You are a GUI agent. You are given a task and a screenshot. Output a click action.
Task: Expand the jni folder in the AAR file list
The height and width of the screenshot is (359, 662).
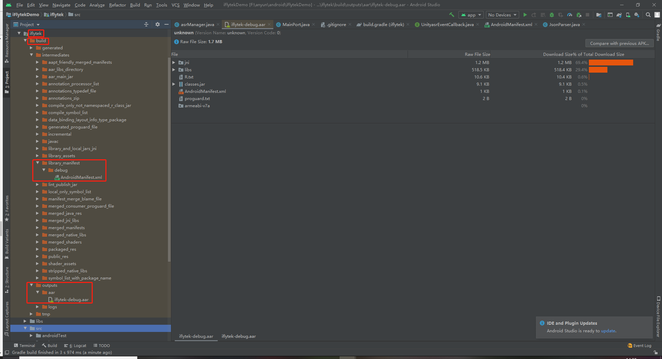tap(174, 62)
